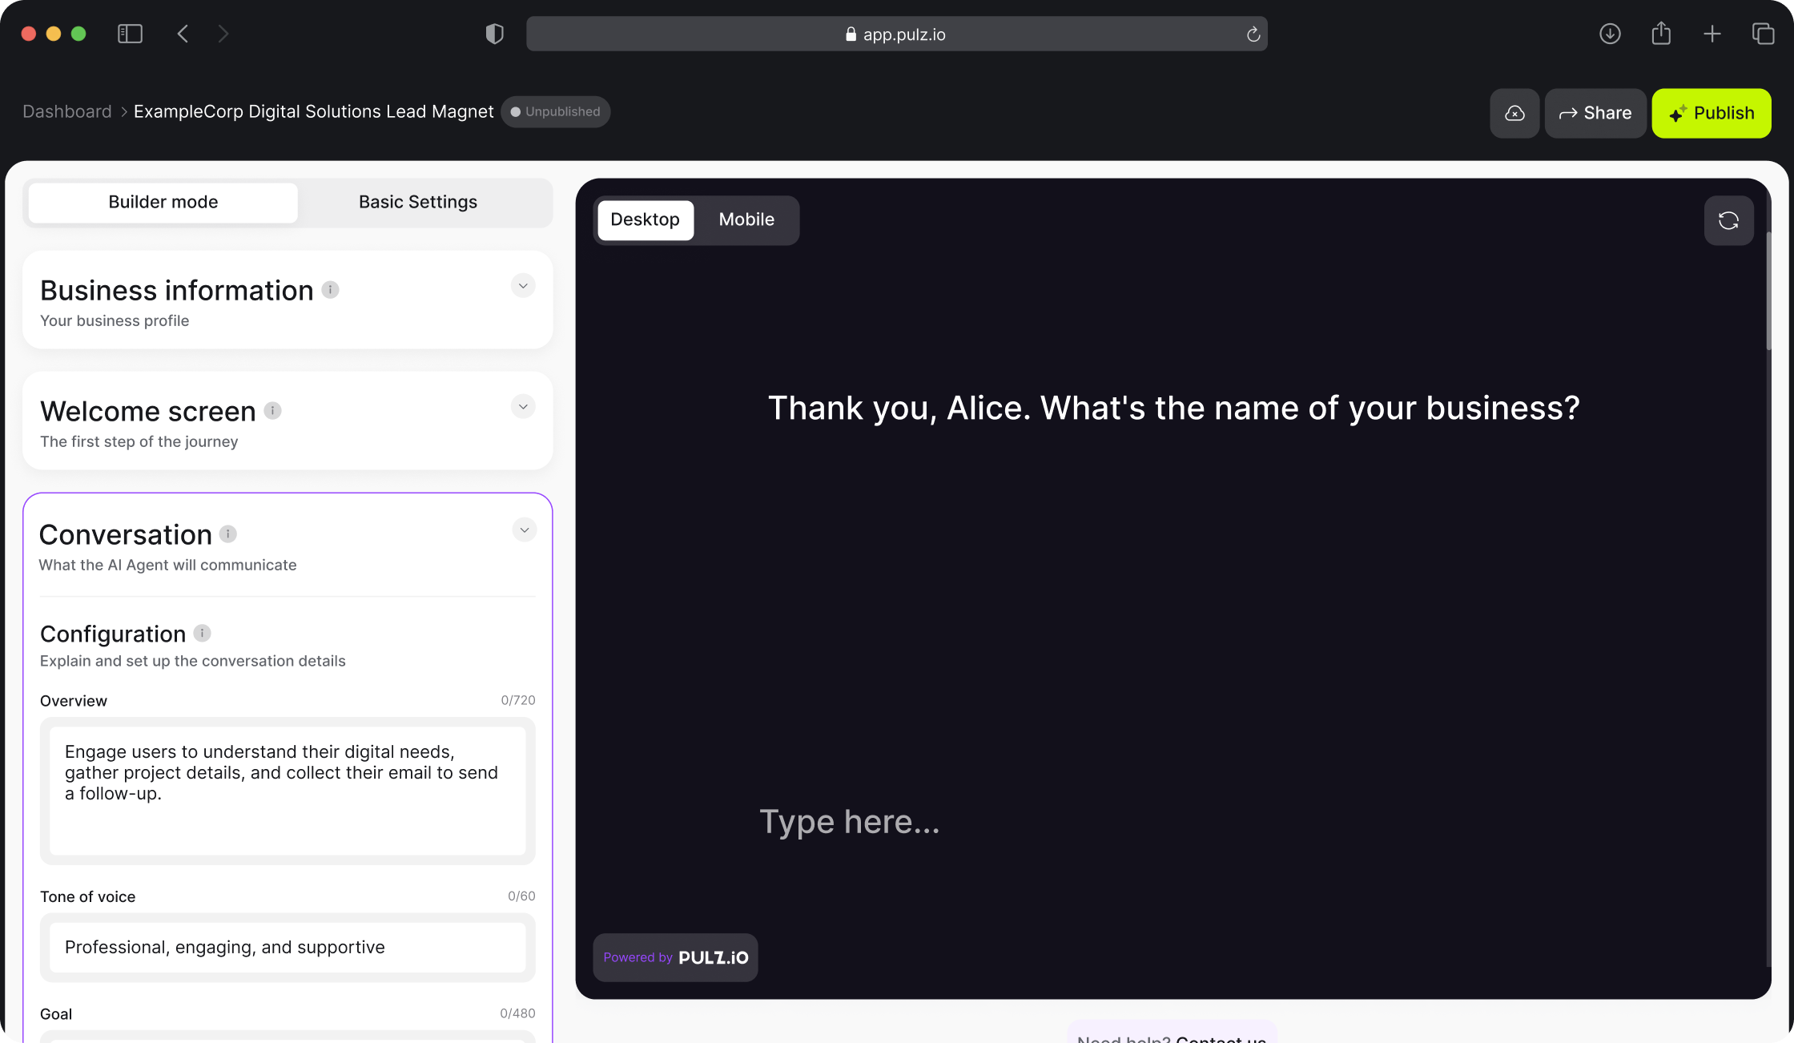Expand the Business information section

tap(524, 285)
